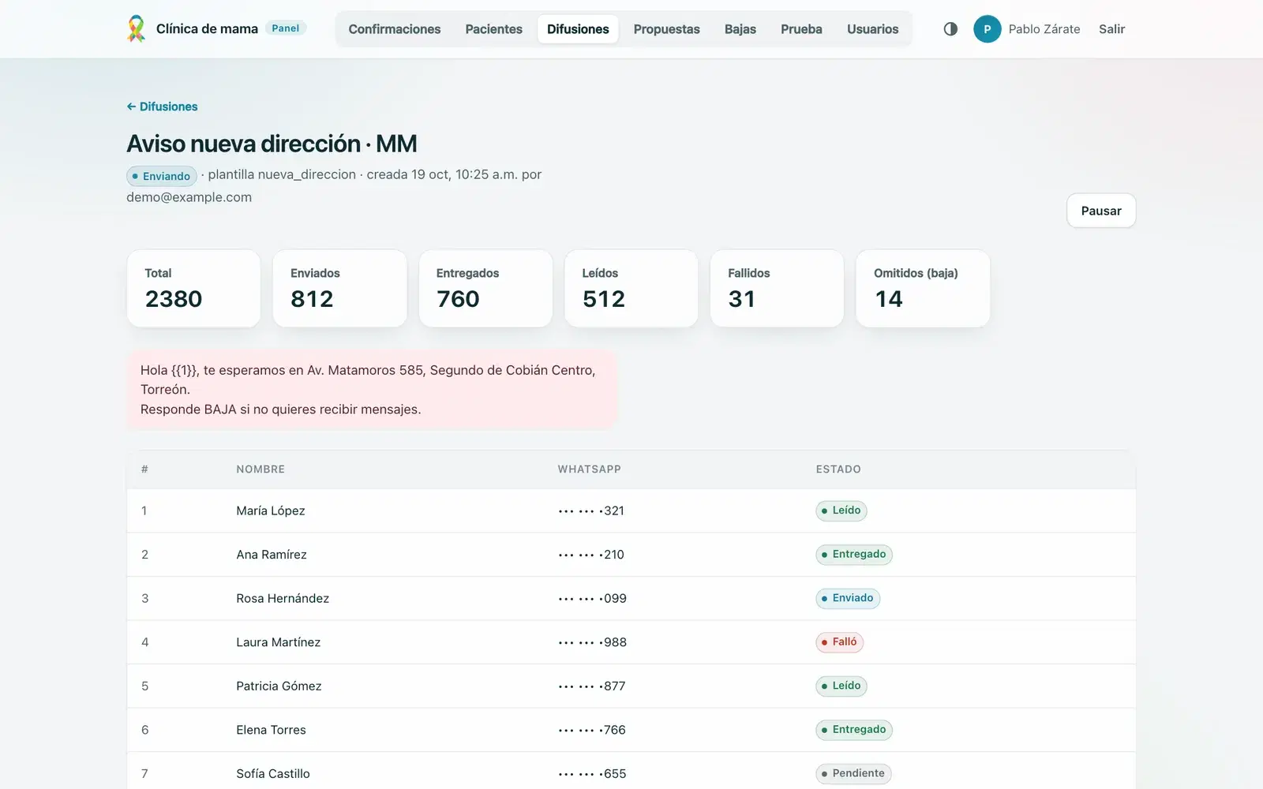Click the name Patricia Gómez
Screen dimensions: 1263x789
coord(279,686)
